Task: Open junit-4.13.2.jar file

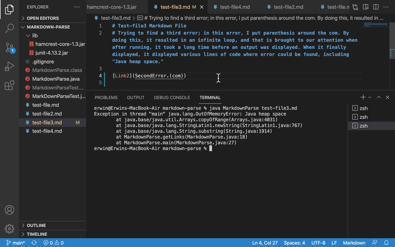Action: point(52,53)
